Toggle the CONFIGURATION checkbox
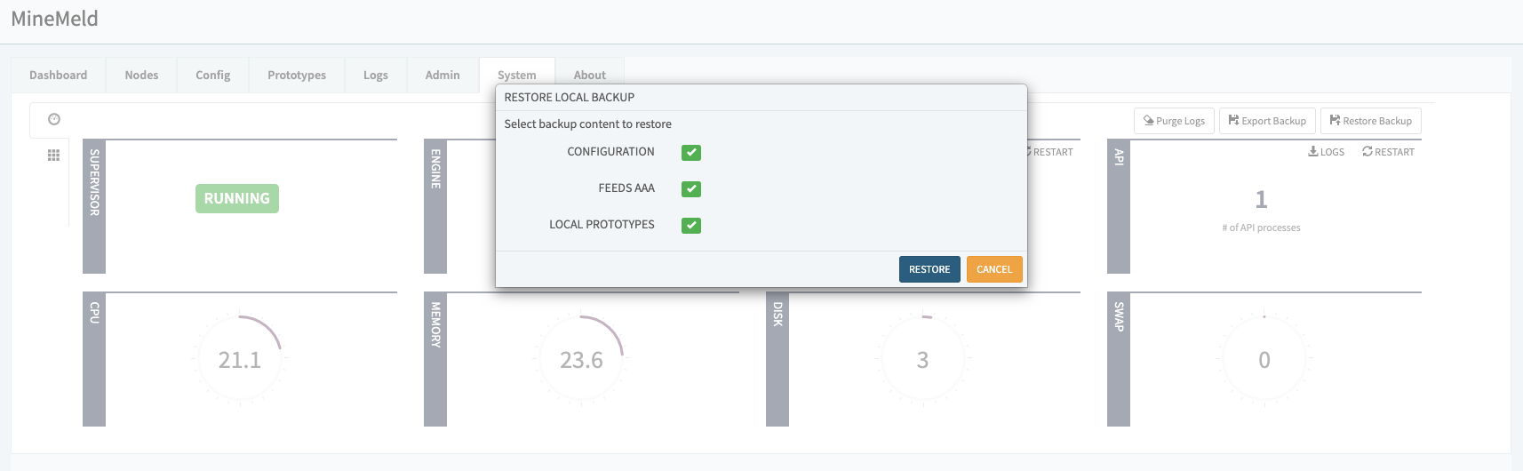The image size is (1523, 471). 691,153
